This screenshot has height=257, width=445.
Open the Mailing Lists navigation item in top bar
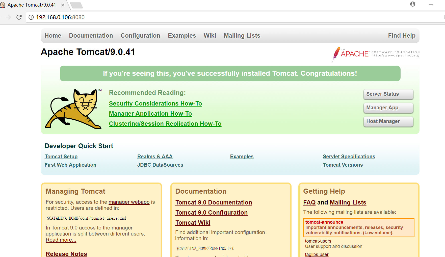(x=242, y=36)
